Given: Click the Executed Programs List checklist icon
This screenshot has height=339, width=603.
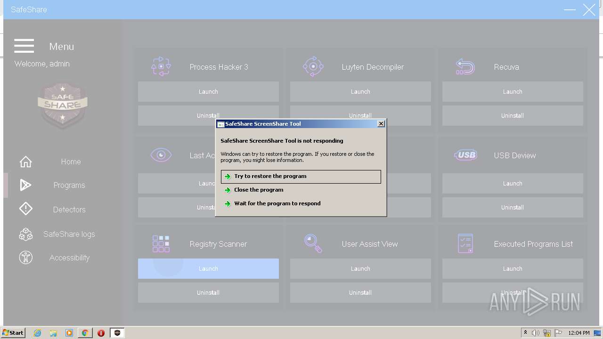Looking at the screenshot, I should coord(465,243).
